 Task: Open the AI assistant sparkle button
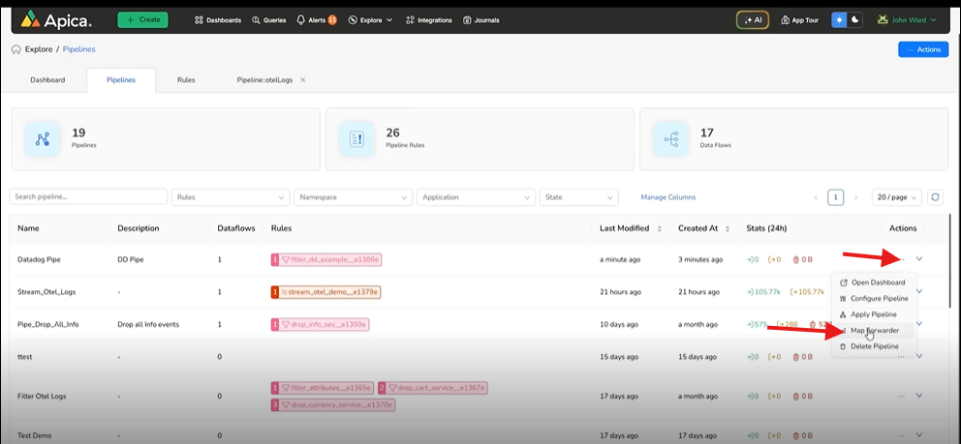(x=752, y=19)
